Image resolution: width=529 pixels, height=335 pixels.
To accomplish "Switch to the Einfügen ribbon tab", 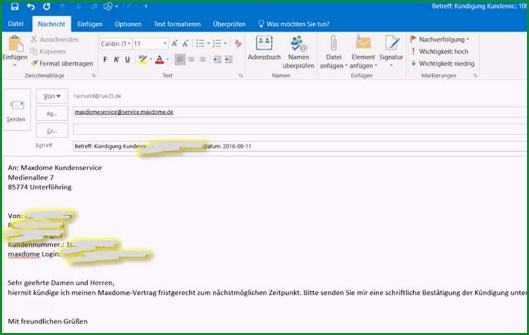I will [x=90, y=24].
